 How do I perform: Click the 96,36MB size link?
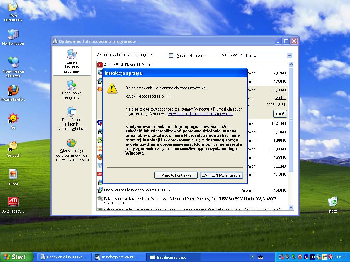(279, 90)
